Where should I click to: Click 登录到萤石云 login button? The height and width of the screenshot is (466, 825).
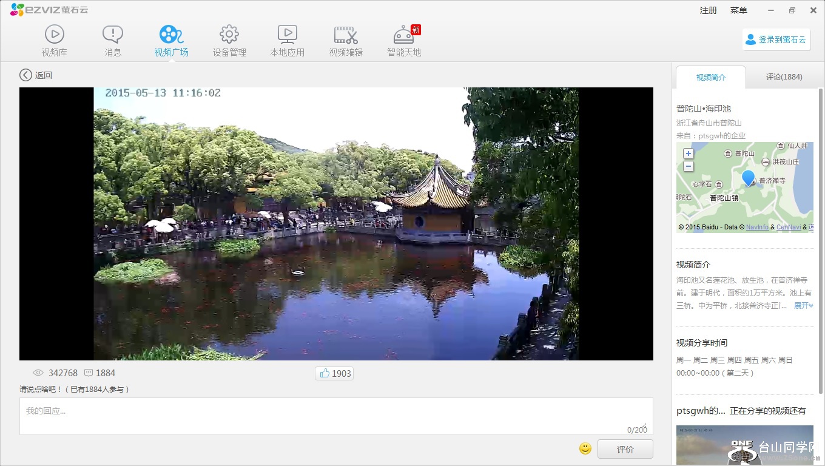776,39
